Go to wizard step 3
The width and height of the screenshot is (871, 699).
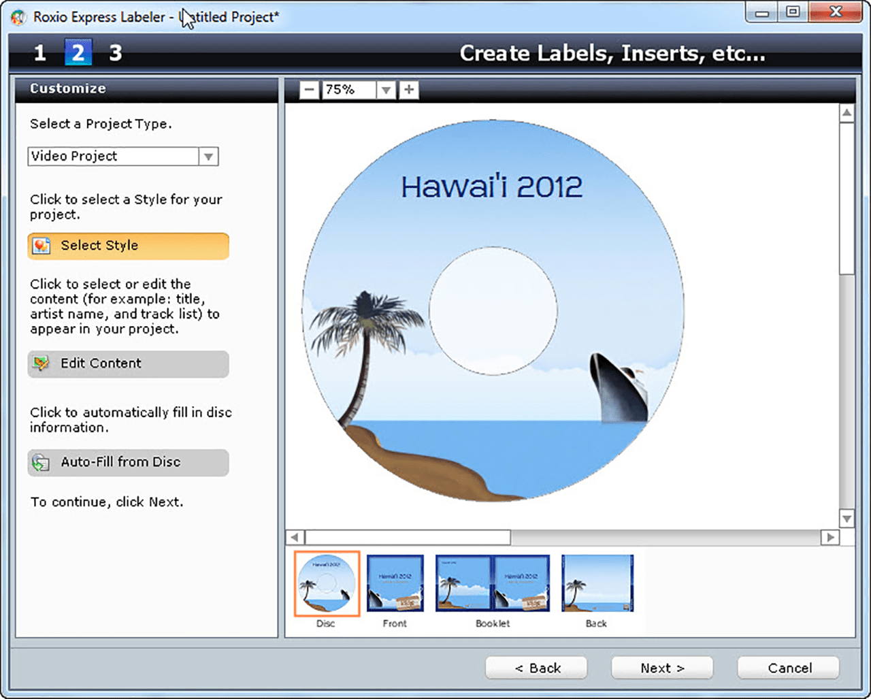pos(116,52)
